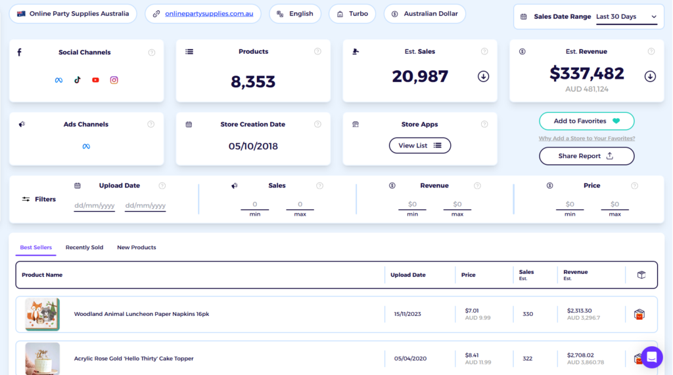This screenshot has height=375, width=673.
Task: Click the Store Apps help question mark
Action: pyautogui.click(x=484, y=124)
